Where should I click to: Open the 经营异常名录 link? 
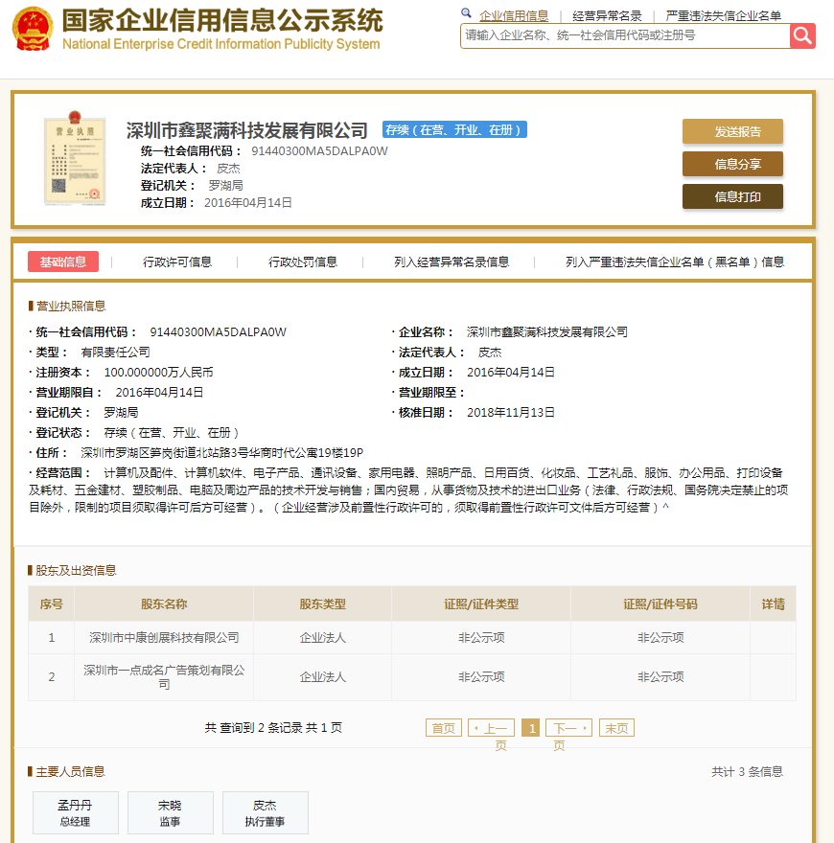coord(607,15)
